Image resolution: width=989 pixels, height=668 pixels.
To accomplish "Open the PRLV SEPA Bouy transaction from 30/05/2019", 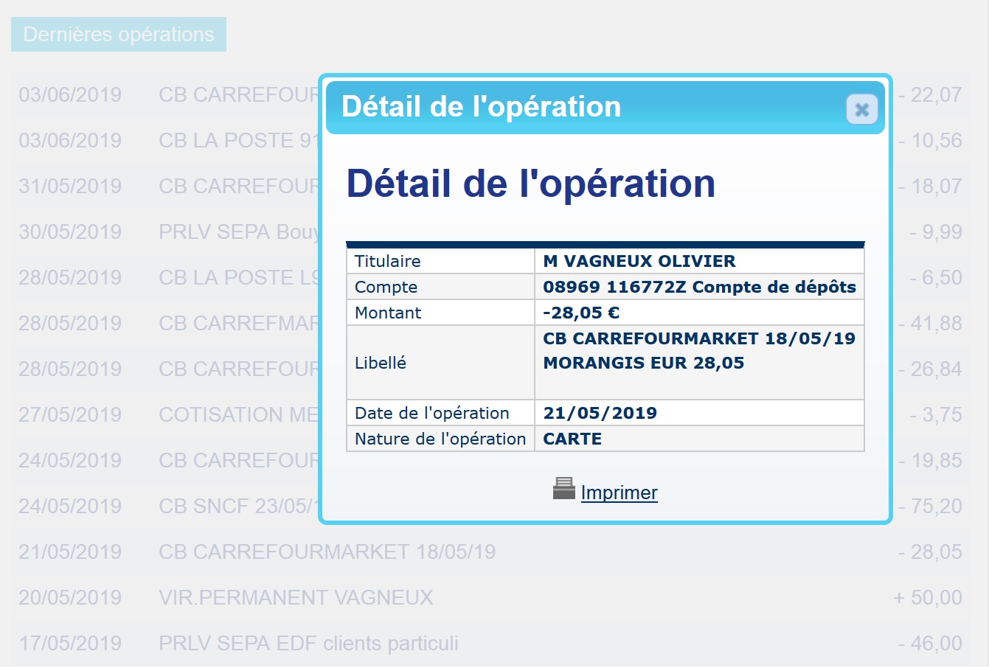I will click(x=236, y=232).
